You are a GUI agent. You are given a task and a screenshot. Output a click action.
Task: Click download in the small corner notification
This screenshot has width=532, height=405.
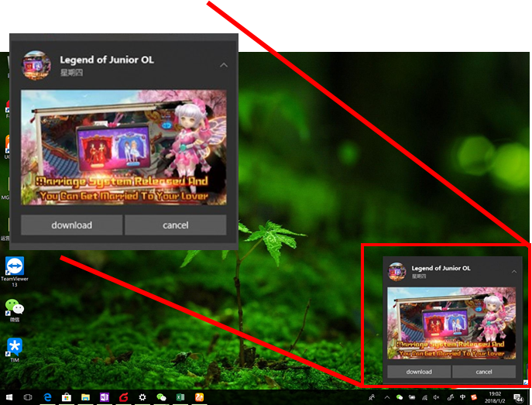click(419, 372)
